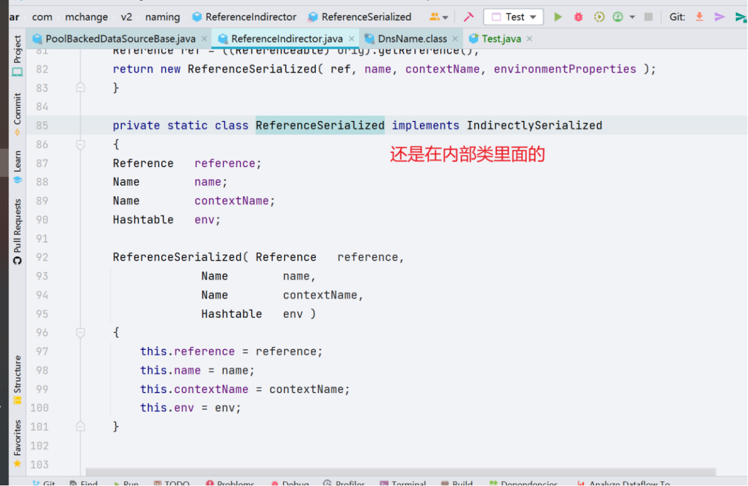This screenshot has width=748, height=486.
Task: Open the Commit tool window
Action: point(17,114)
